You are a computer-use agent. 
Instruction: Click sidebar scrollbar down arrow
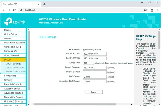pos(29,104)
